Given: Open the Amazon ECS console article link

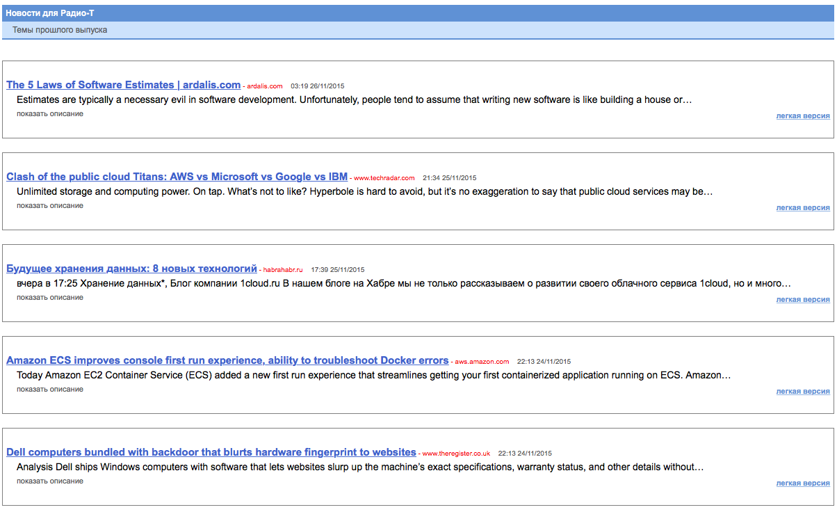Looking at the screenshot, I should tap(227, 360).
